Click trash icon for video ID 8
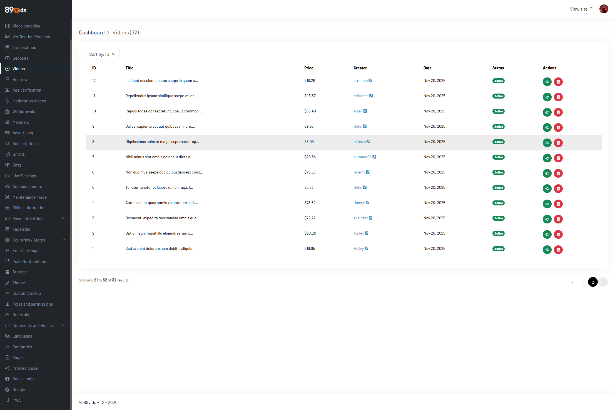Screen dimensions: 615x410 pyautogui.click(x=558, y=143)
